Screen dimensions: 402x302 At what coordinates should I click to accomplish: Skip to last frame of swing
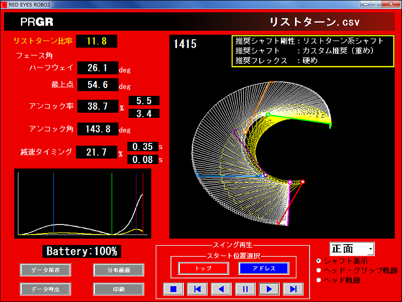pyautogui.click(x=293, y=289)
